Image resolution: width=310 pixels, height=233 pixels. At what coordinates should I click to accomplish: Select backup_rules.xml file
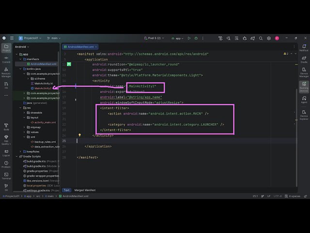pos(43,142)
